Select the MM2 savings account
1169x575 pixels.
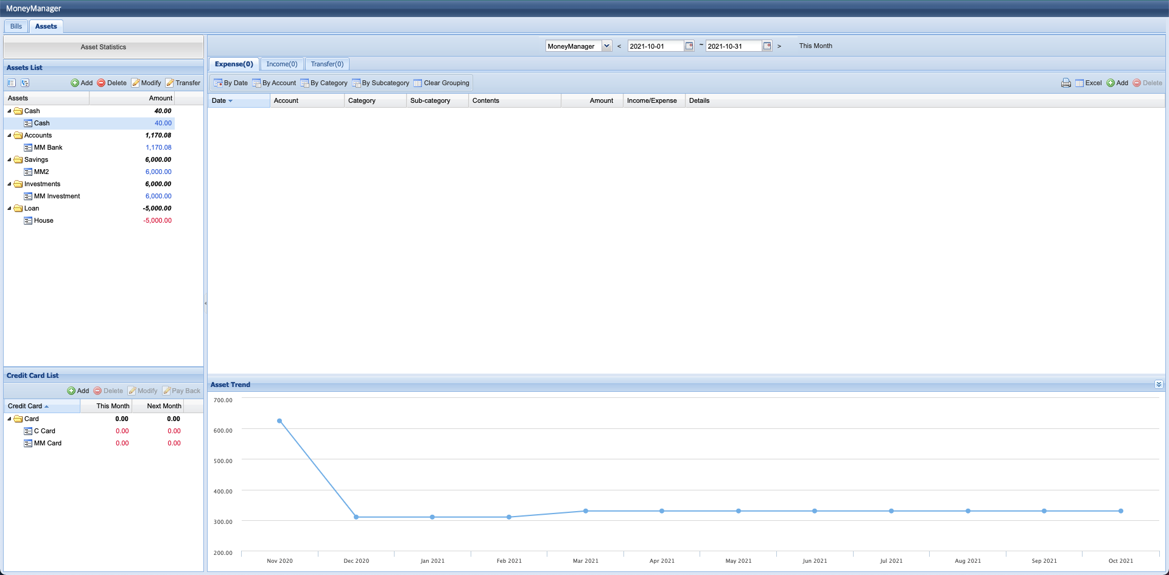pos(90,172)
